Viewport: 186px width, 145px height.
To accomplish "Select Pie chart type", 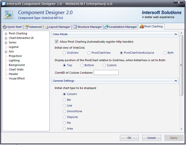I will pyautogui.click(x=64, y=123).
